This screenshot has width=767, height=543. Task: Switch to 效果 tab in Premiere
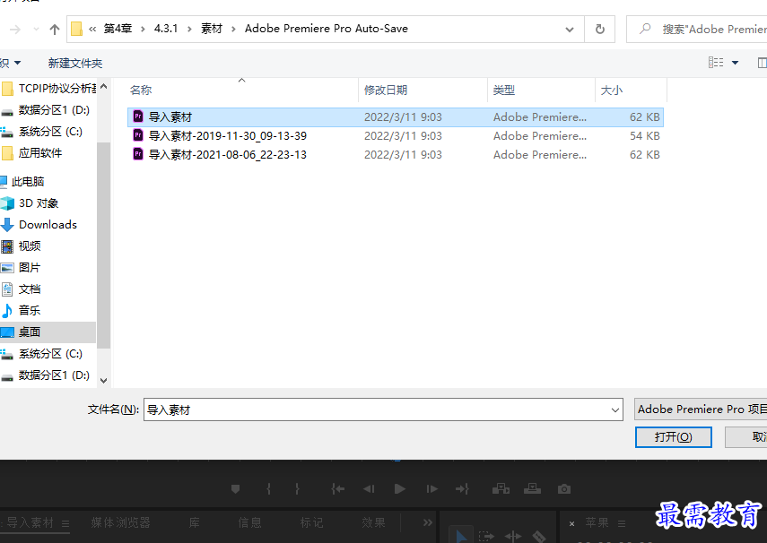(x=374, y=522)
